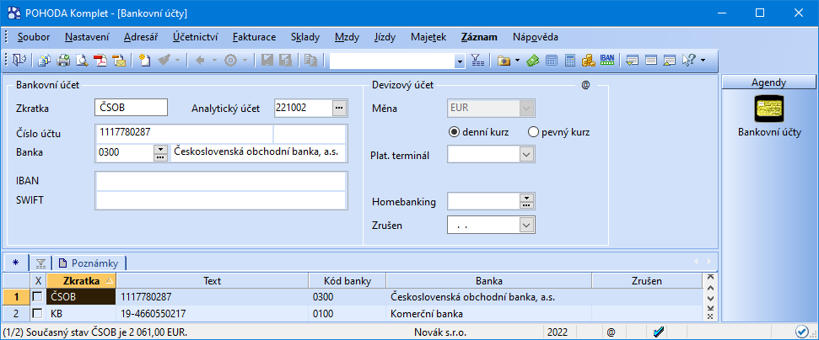Viewport: 819px width, 340px height.
Task: Create a new record icon
Action: (145, 60)
